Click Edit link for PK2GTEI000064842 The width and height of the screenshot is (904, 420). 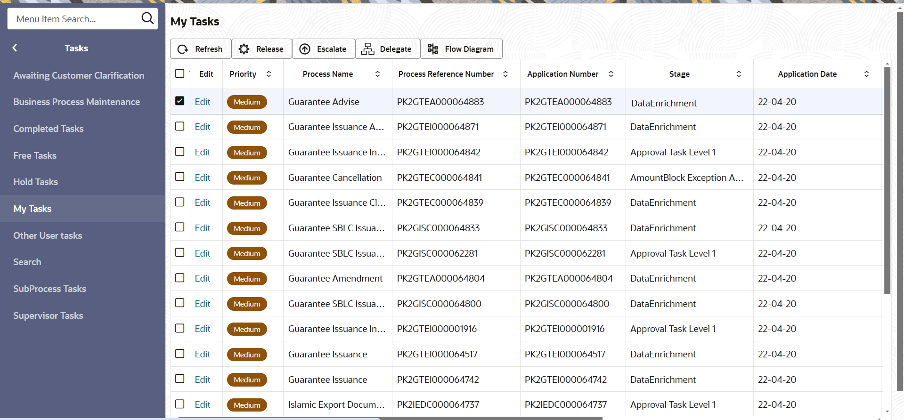[x=203, y=152]
